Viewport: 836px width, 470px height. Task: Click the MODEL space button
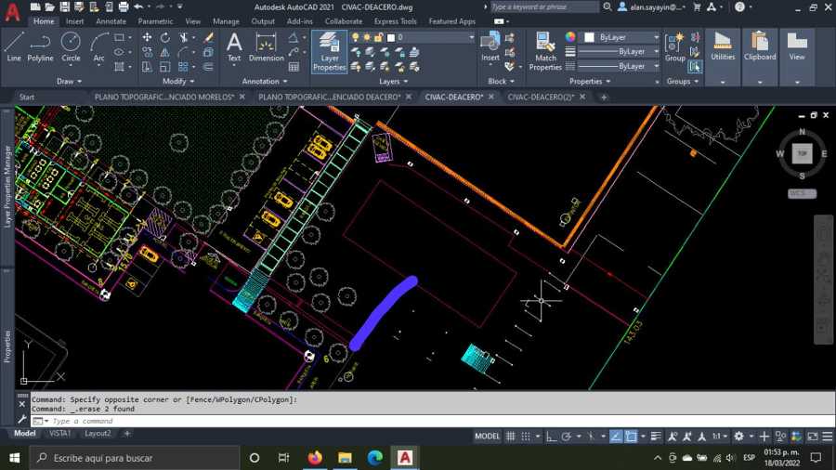pyautogui.click(x=487, y=437)
